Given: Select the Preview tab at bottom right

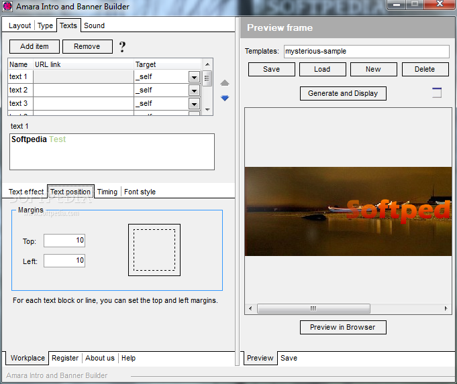Looking at the screenshot, I should 260,358.
